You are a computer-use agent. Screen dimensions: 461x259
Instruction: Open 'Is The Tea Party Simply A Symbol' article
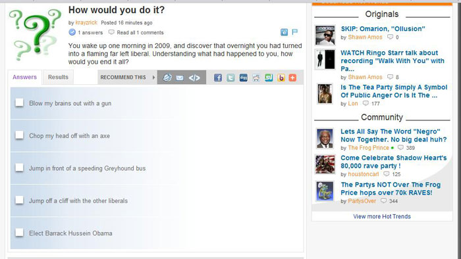pyautogui.click(x=394, y=91)
